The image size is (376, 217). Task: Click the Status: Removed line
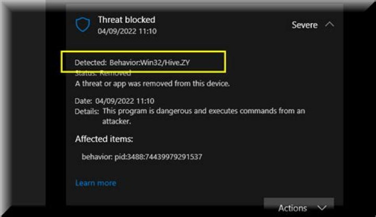[x=103, y=74]
